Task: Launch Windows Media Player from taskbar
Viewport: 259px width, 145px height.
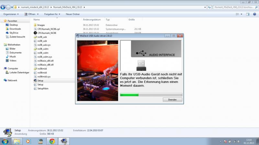Action: tap(28, 141)
